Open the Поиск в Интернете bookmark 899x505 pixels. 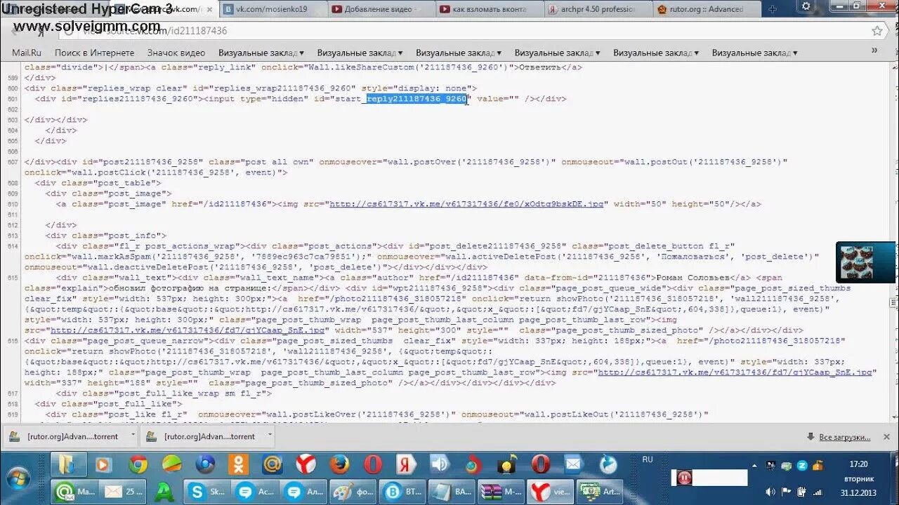coord(94,53)
